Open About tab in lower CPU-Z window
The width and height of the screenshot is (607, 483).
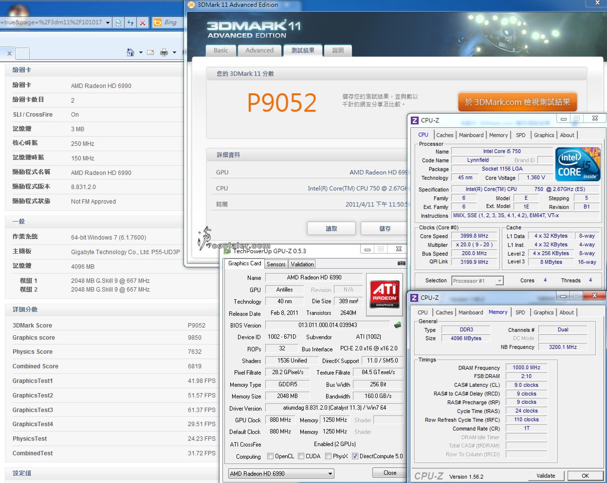click(x=567, y=312)
